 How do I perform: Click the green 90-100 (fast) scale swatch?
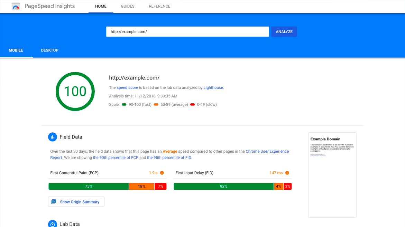[x=124, y=104]
